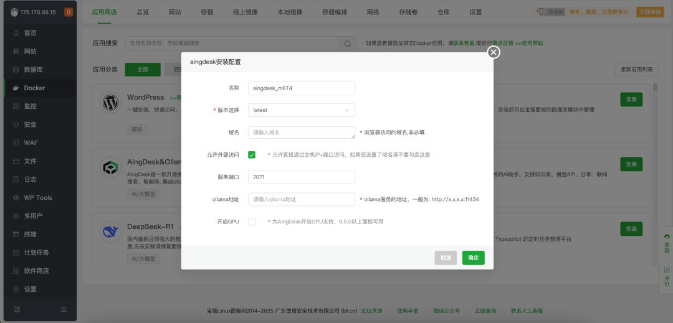The image size is (673, 323).
Task: Open the 微信公众号 footer link
Action: coord(446,311)
